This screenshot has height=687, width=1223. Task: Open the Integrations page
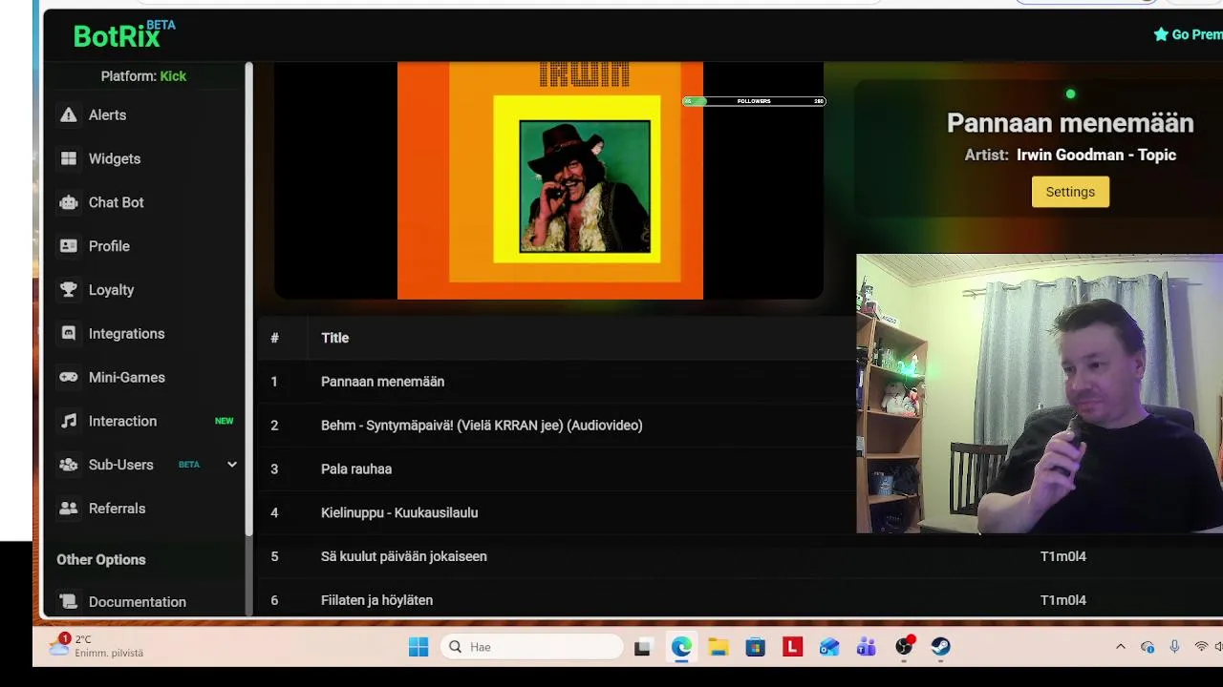tap(127, 334)
